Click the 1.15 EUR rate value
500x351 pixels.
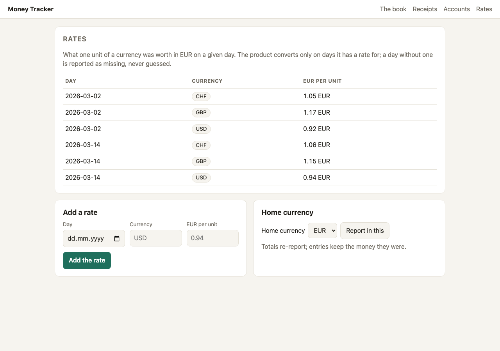pos(317,161)
